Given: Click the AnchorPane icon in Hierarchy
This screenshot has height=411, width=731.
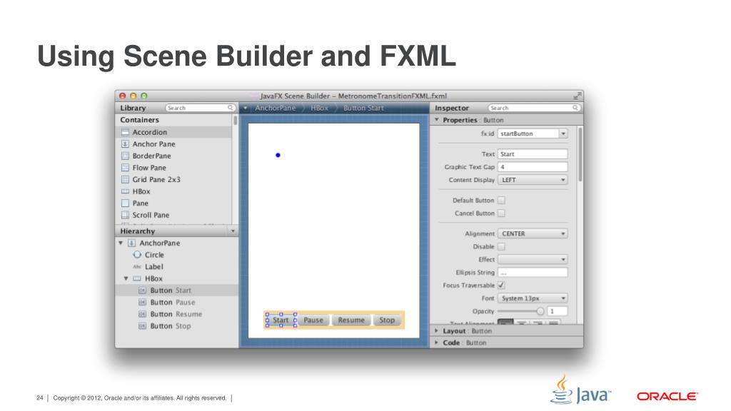Looking at the screenshot, I should (132, 243).
